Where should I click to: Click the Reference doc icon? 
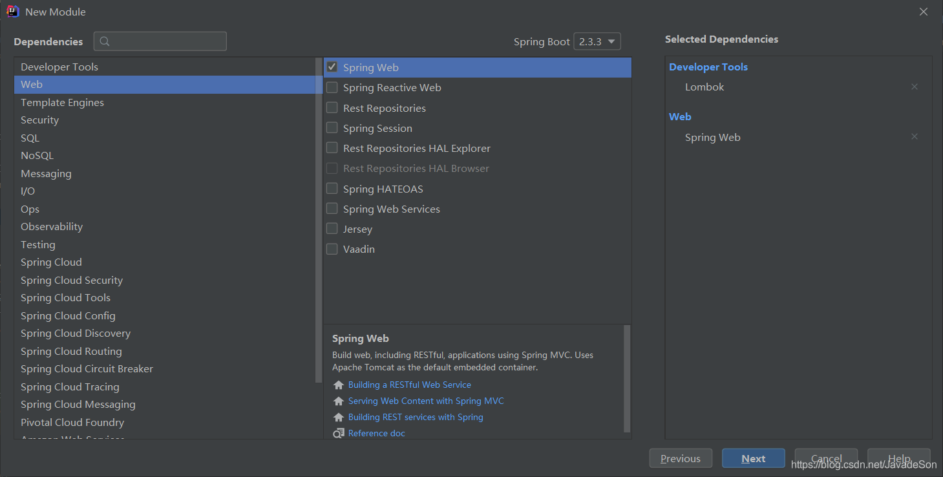(x=338, y=434)
